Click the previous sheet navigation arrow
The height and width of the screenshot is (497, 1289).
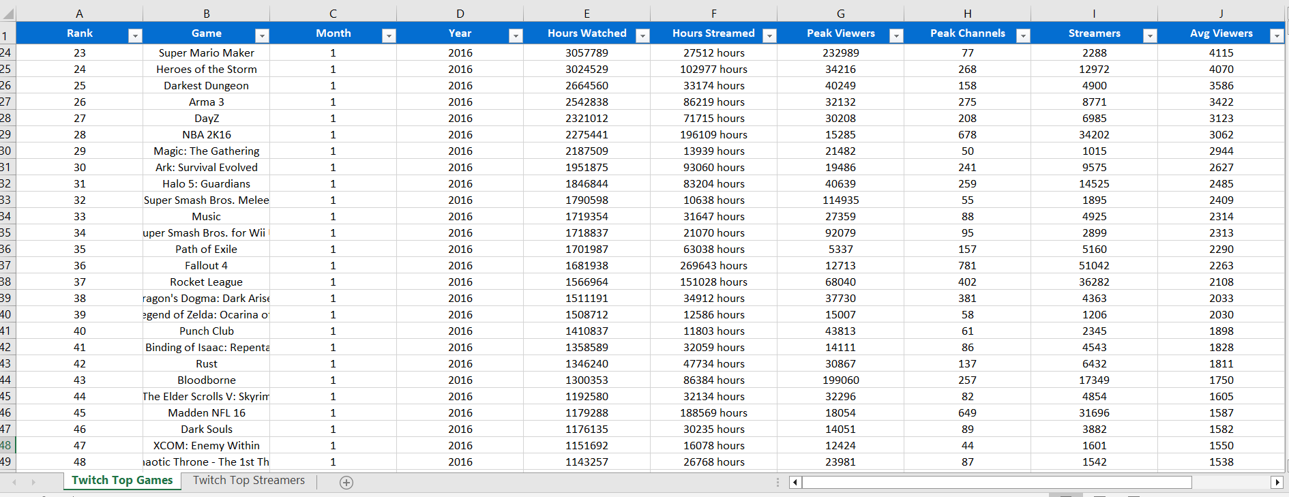click(14, 482)
